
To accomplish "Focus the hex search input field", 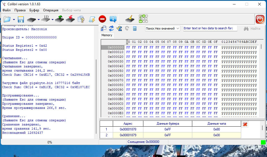I will 210,28.
